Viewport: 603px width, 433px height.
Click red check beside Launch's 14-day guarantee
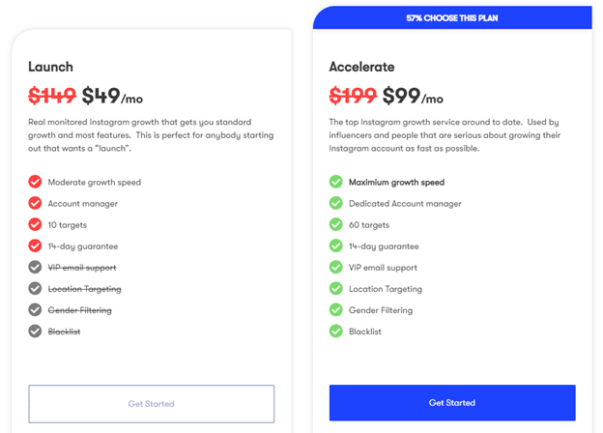point(35,246)
